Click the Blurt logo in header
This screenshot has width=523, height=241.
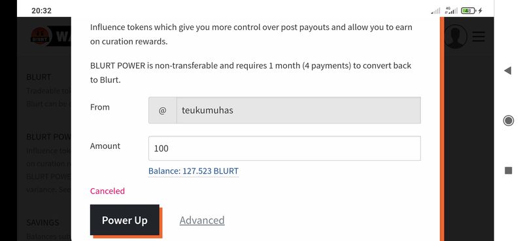click(41, 36)
